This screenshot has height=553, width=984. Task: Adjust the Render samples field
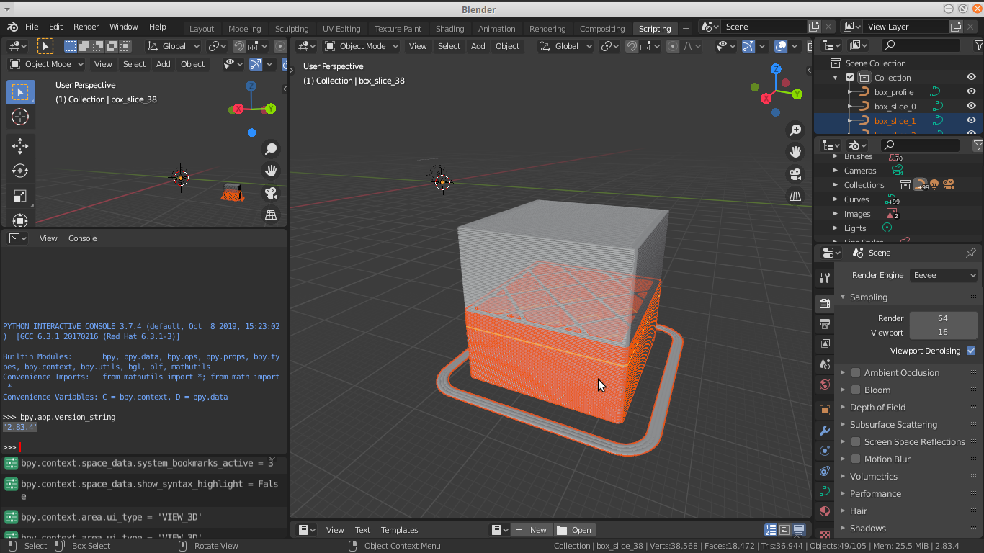pos(942,318)
